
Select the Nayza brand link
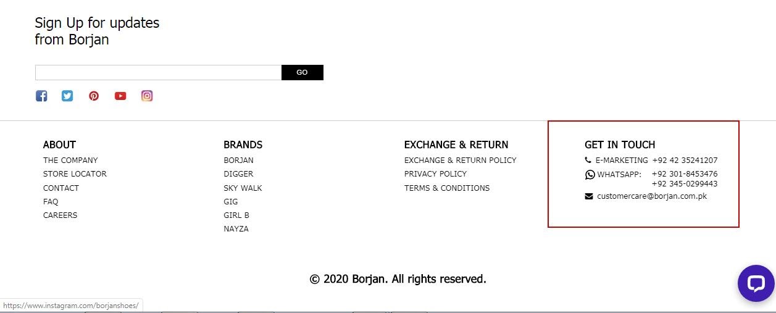point(236,229)
